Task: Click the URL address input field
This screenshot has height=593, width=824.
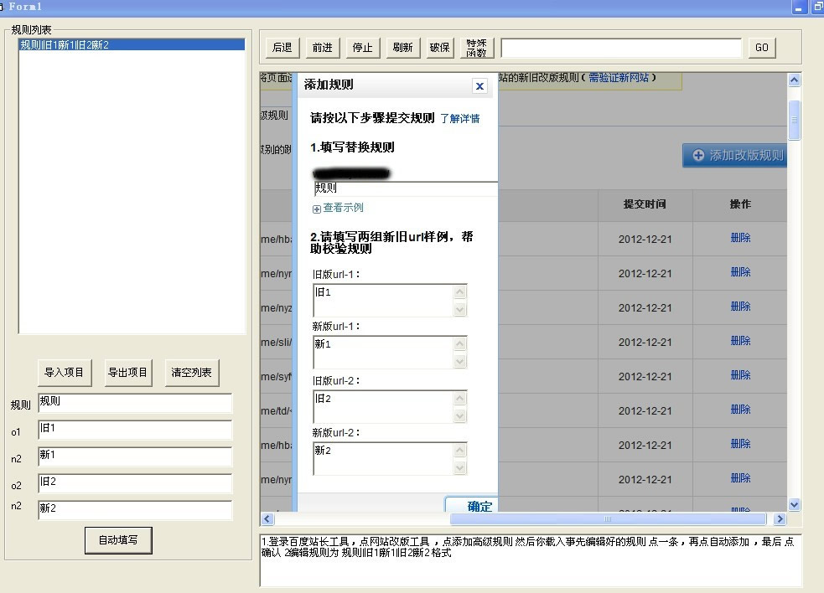Action: click(620, 48)
